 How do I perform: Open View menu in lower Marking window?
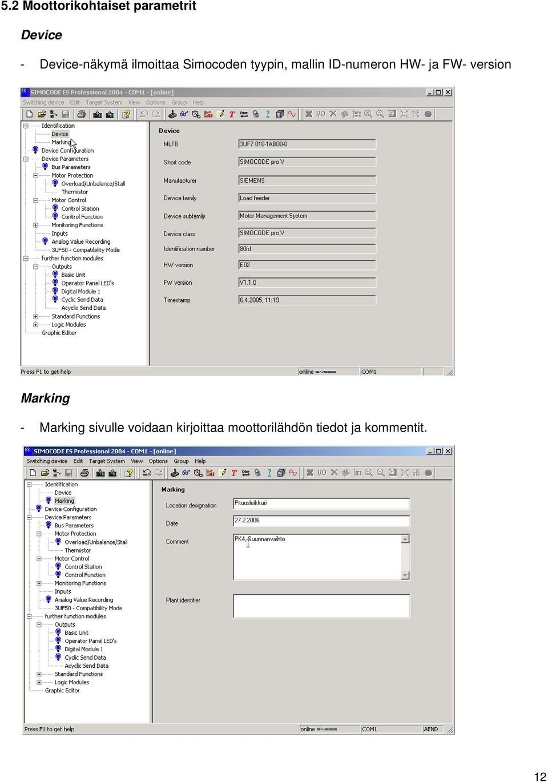pyautogui.click(x=137, y=461)
